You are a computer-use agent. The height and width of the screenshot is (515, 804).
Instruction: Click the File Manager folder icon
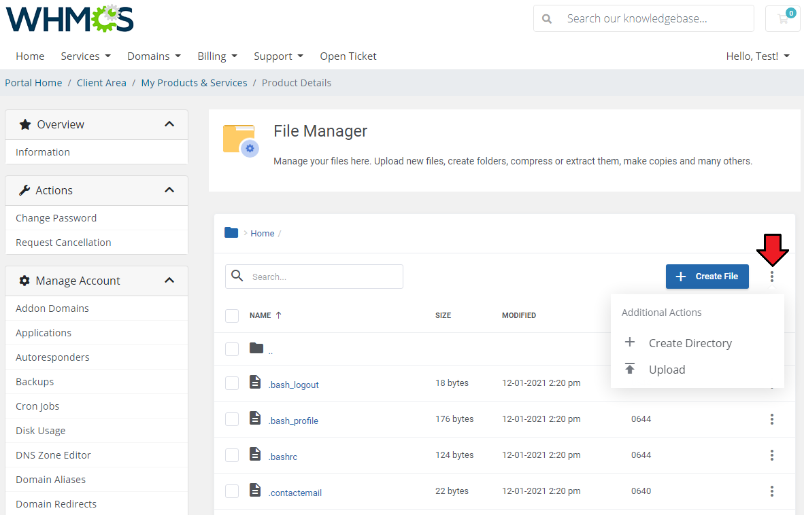coord(241,140)
